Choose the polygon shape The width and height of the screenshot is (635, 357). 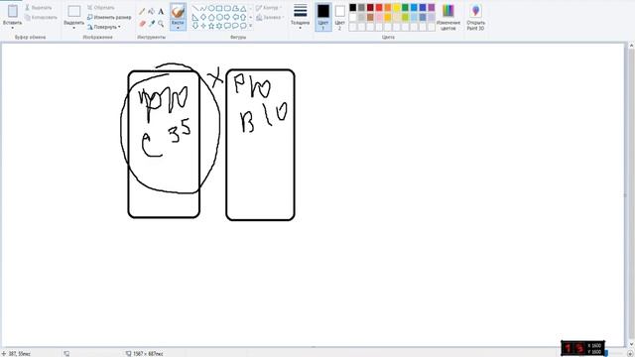(235, 8)
